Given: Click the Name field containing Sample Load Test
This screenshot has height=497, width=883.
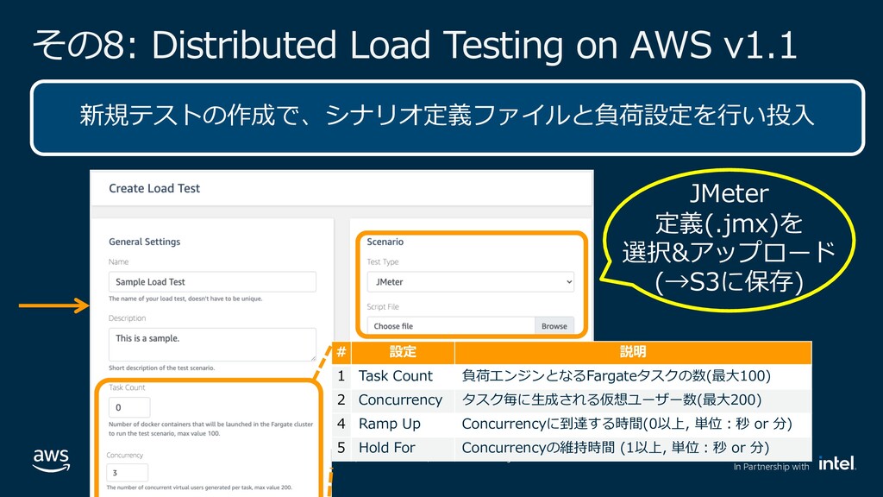Looking at the screenshot, I should (x=212, y=282).
